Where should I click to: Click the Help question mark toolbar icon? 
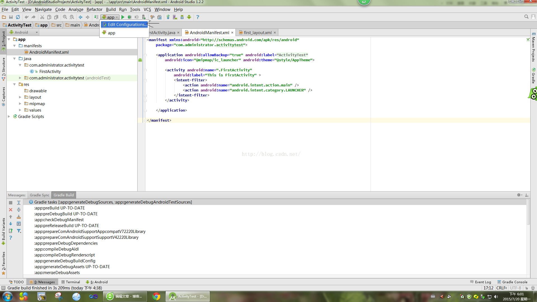[198, 17]
